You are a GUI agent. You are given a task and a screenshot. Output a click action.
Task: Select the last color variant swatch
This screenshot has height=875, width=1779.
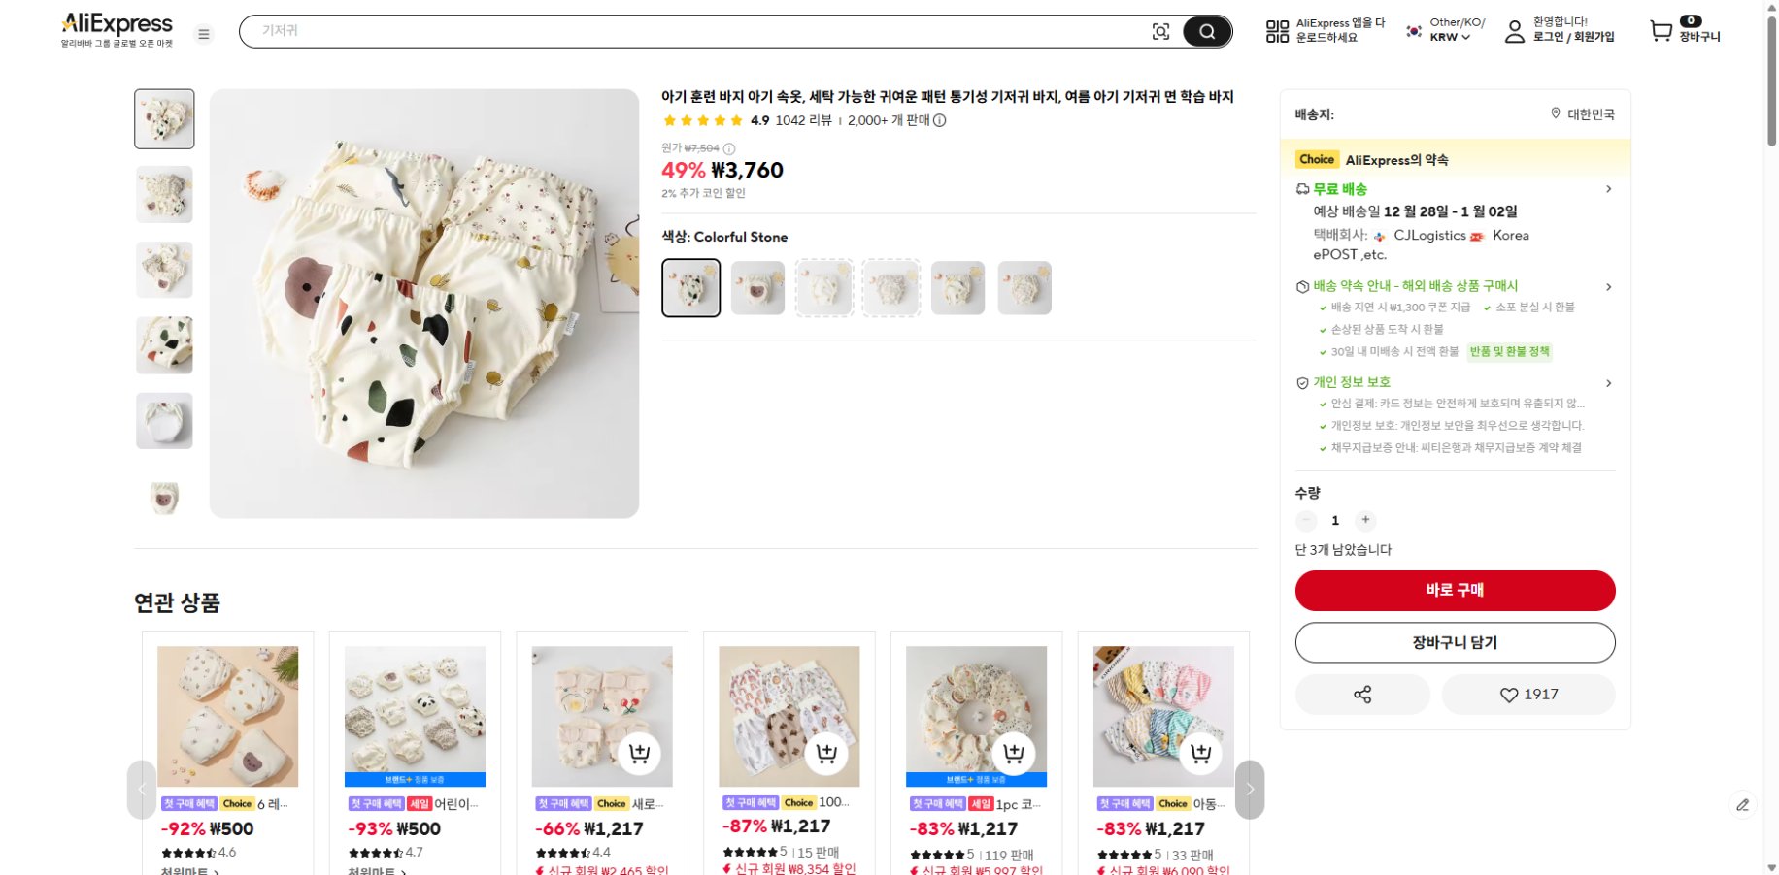click(1024, 288)
